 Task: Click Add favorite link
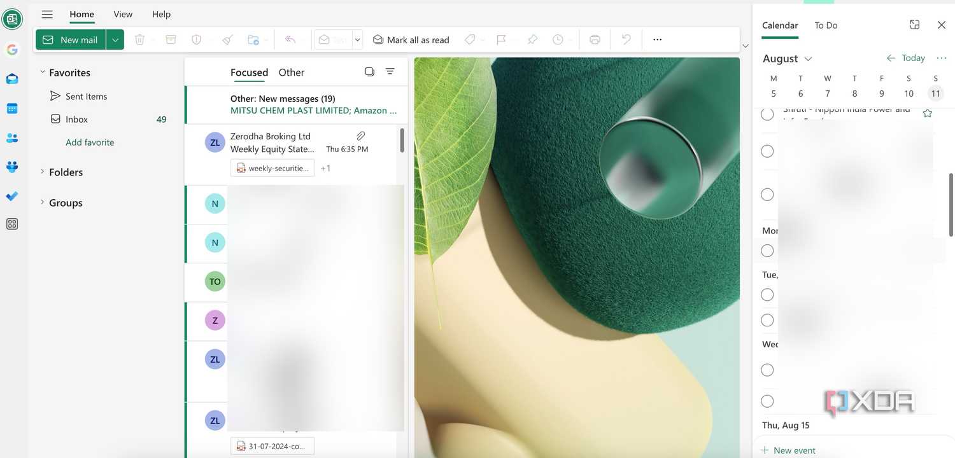pyautogui.click(x=90, y=142)
